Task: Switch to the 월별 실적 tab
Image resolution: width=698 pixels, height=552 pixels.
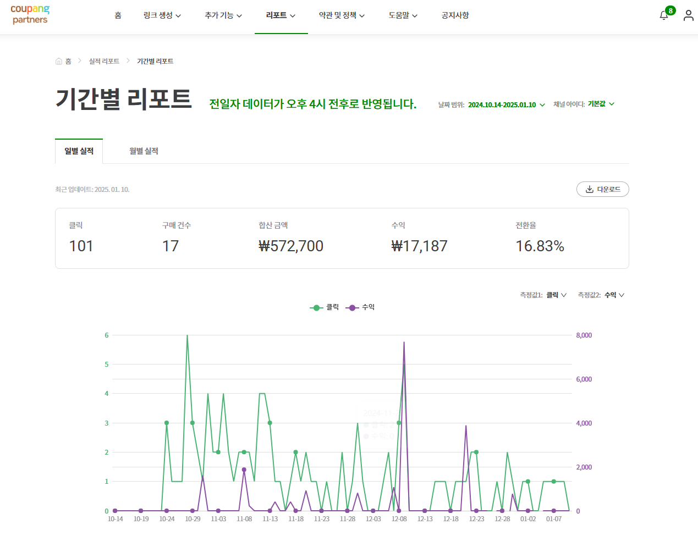Action: (144, 151)
